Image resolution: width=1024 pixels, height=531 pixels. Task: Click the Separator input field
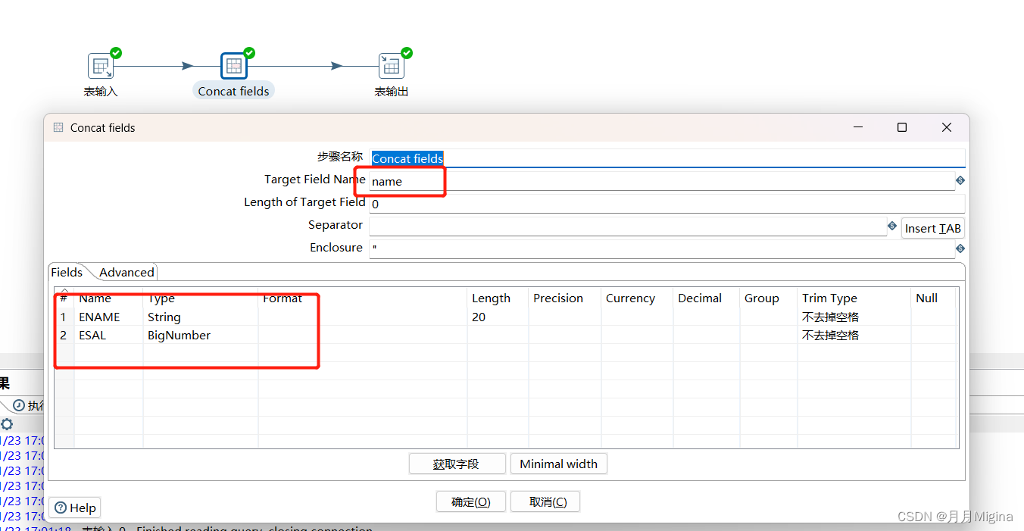(627, 226)
